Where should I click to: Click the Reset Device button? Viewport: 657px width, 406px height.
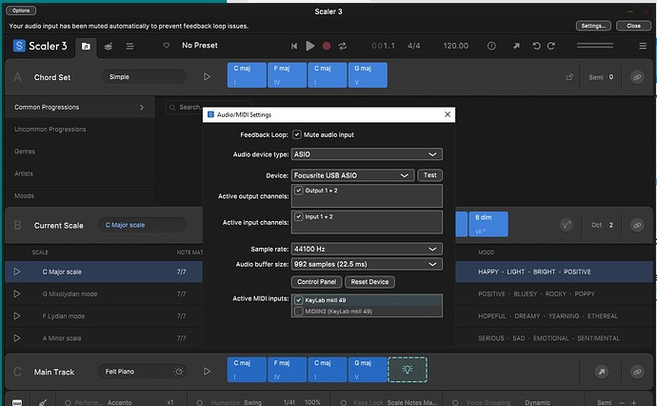click(x=369, y=282)
